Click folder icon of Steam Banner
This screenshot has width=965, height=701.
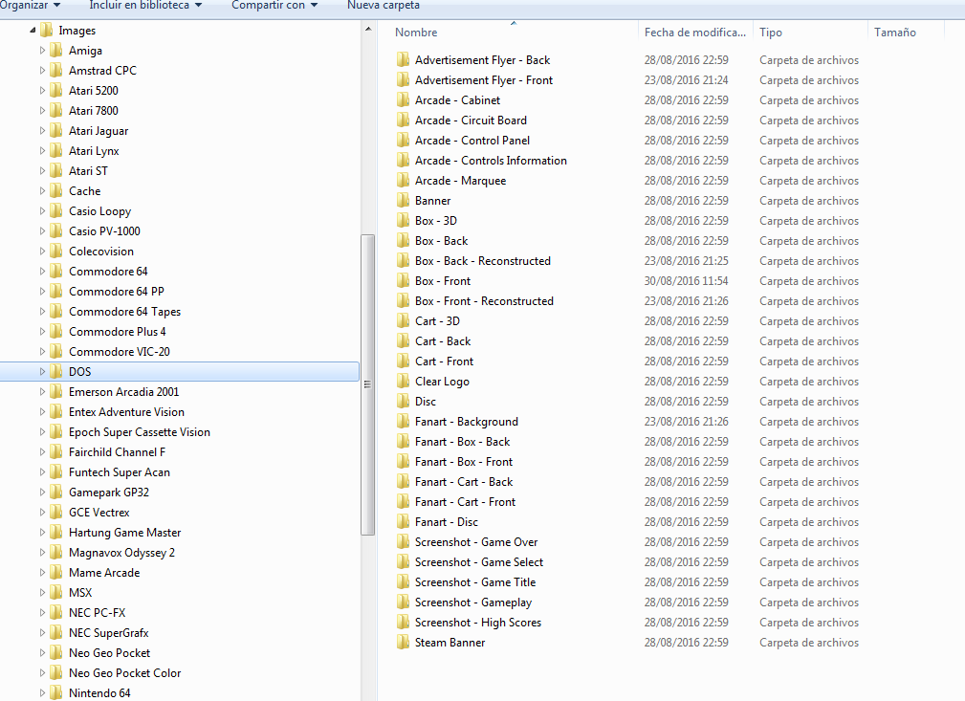click(403, 643)
